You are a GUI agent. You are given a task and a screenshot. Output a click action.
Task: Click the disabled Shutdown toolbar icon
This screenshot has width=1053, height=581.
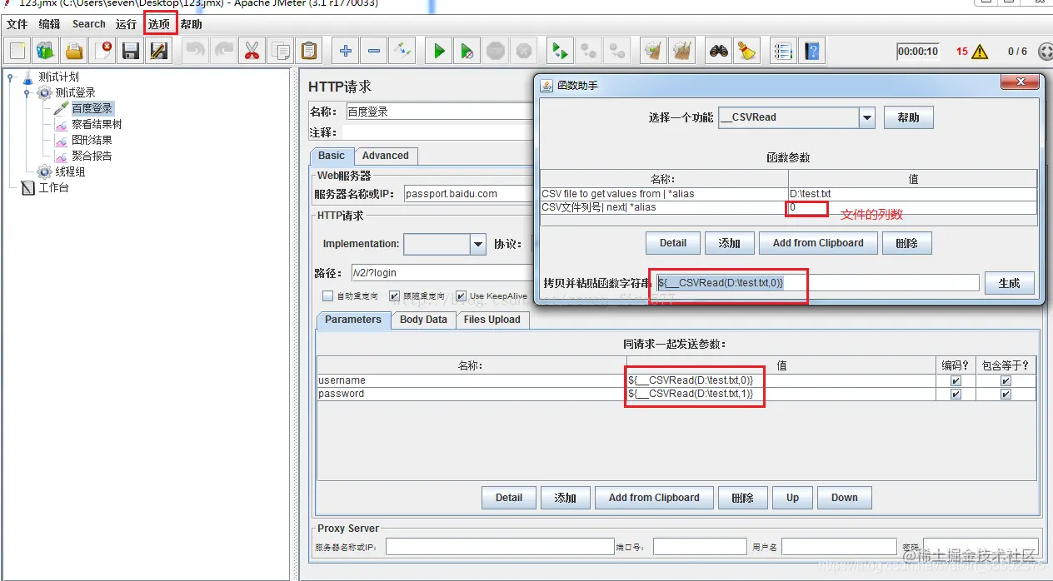coord(524,51)
